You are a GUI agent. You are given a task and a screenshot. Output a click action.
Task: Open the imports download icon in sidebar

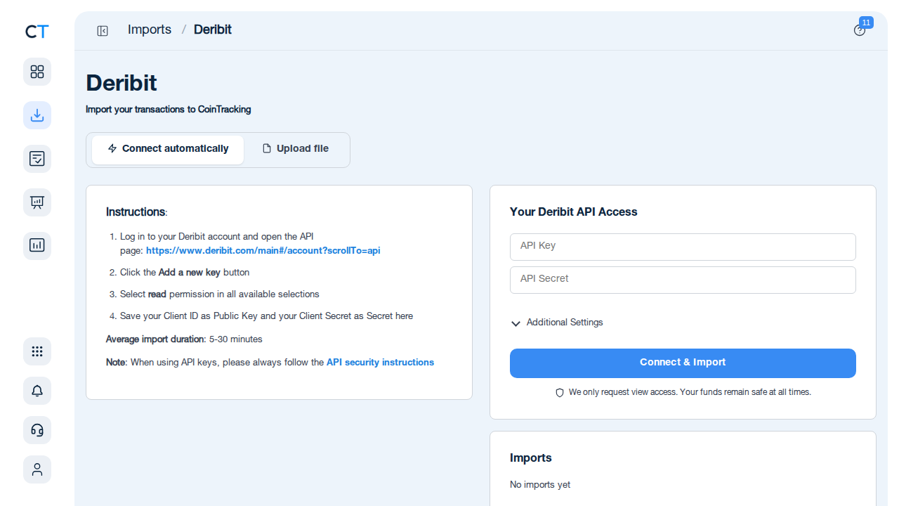(x=37, y=115)
